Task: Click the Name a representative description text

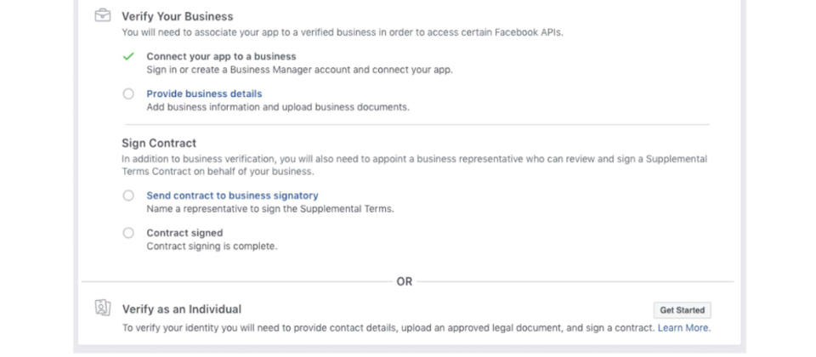Action: coord(270,209)
